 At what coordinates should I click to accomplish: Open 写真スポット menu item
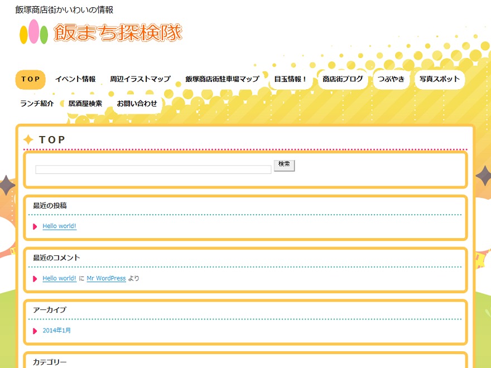coord(440,79)
